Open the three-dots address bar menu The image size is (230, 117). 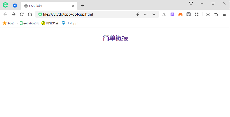click(146, 14)
